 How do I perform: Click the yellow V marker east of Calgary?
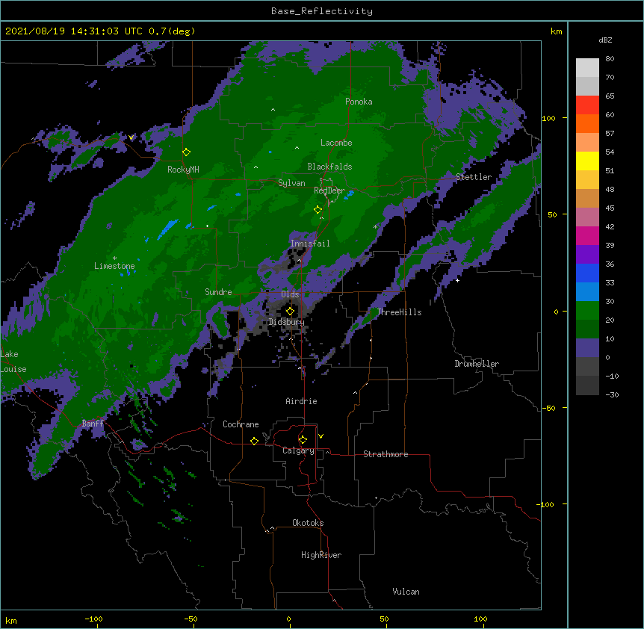321,436
